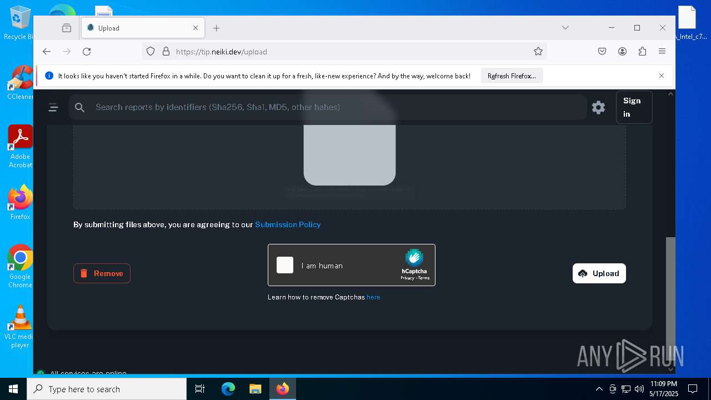Launch Microsoft Edge from taskbar

[228, 389]
